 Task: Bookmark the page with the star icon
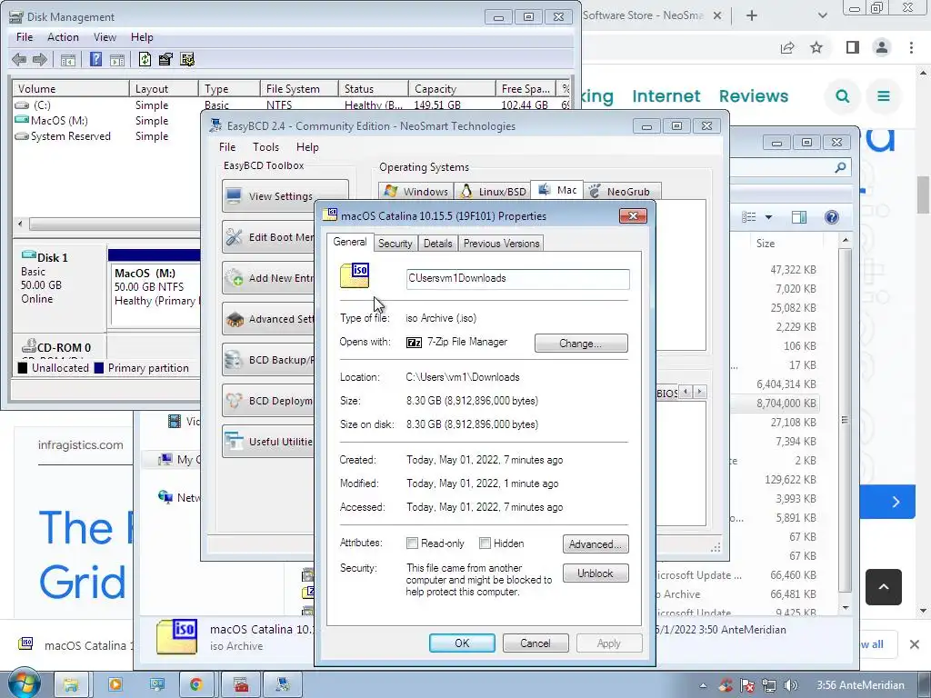point(816,47)
